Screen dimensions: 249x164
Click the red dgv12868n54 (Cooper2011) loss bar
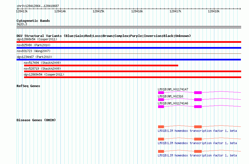(x=129, y=42)
